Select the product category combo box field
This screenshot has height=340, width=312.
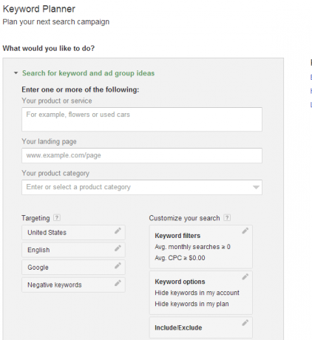tap(142, 187)
